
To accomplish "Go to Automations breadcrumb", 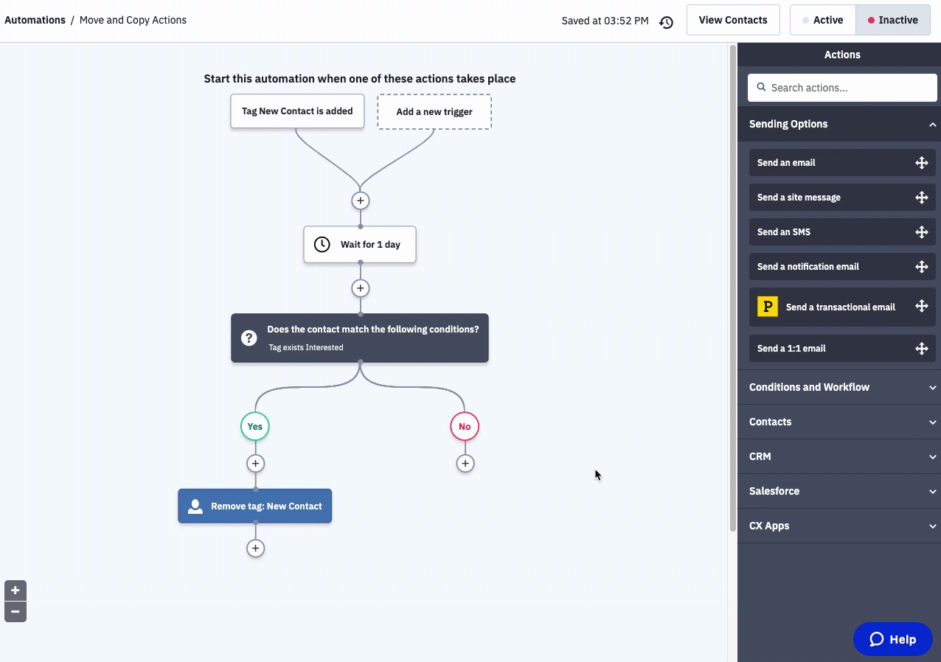I will tap(35, 21).
